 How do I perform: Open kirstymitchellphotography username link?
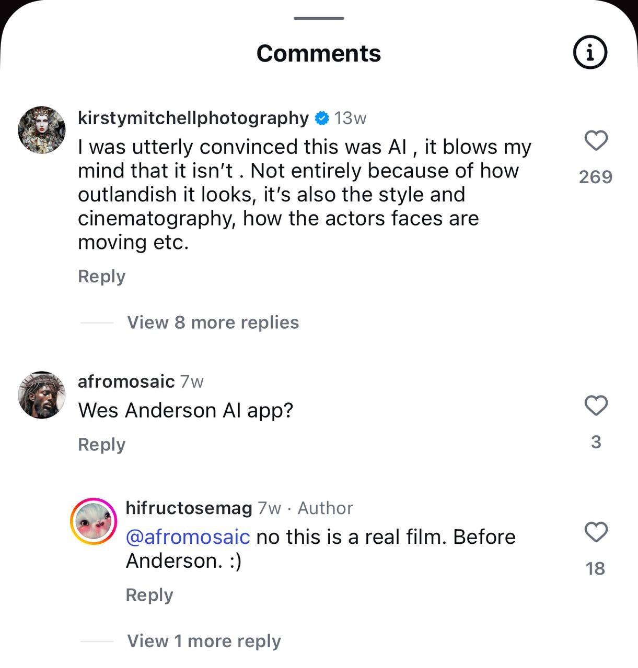pos(193,118)
